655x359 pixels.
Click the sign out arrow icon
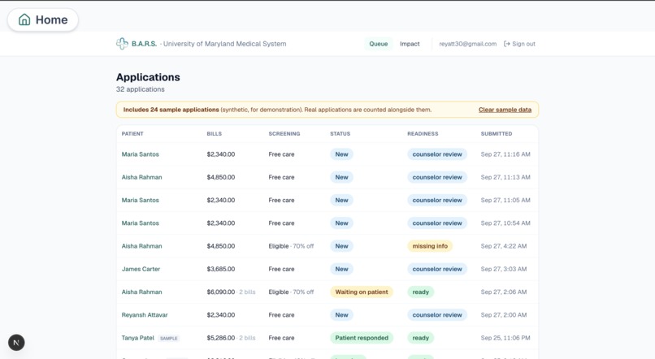click(x=507, y=44)
